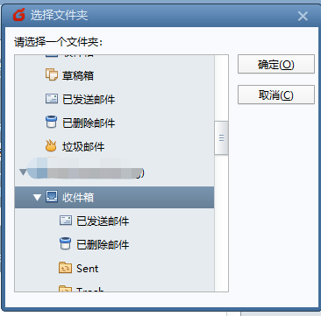Image resolution: width=321 pixels, height=316 pixels.
Task: Click the 收件箱 inbox monitor icon
Action: (x=52, y=197)
